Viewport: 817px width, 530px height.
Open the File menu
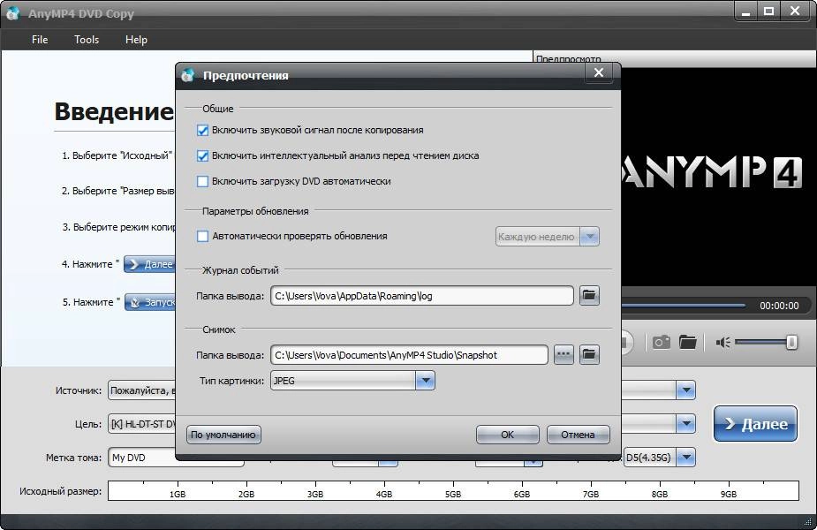click(x=40, y=40)
